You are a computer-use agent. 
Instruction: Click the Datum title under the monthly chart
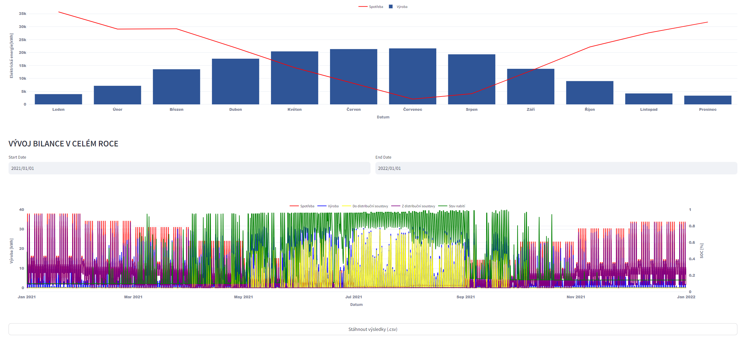(383, 117)
